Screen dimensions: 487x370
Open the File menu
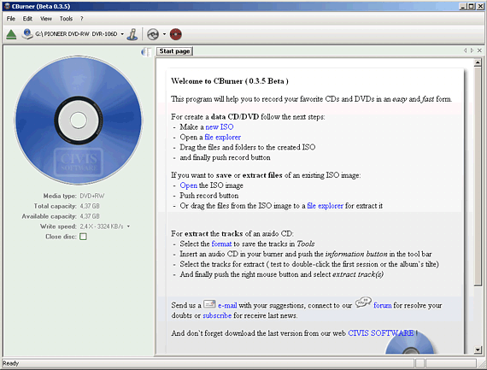[x=11, y=19]
